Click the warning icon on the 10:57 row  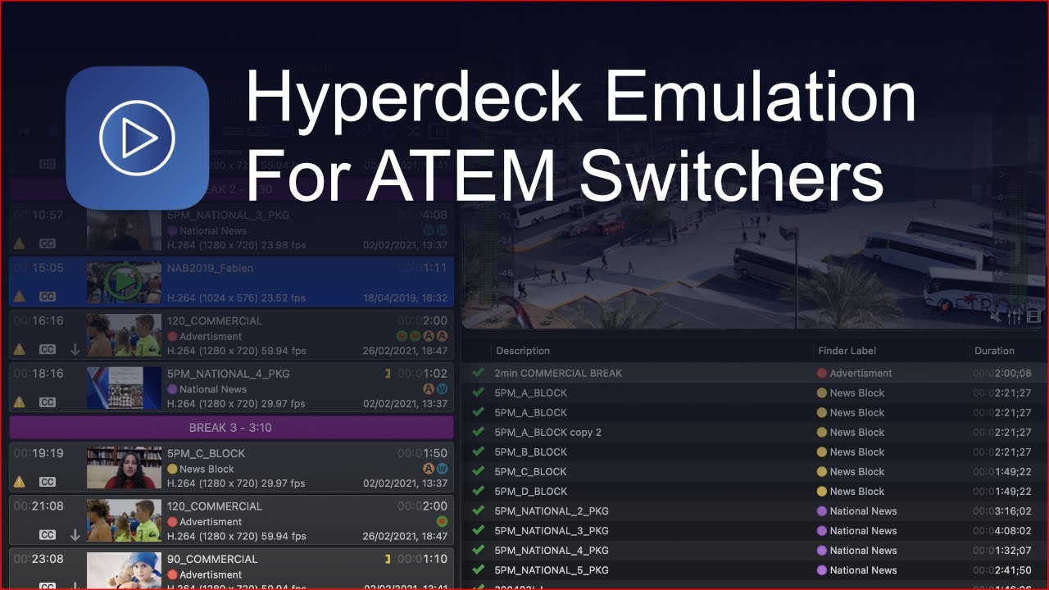(x=20, y=243)
